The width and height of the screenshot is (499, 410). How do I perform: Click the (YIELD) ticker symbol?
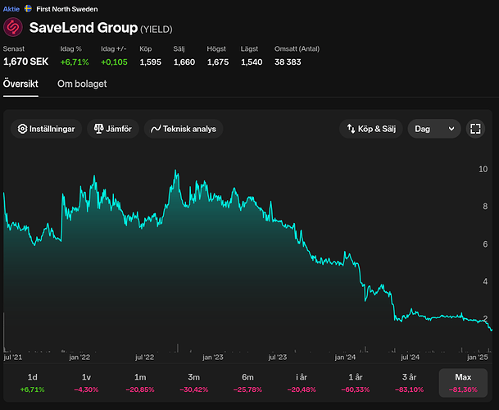click(157, 30)
